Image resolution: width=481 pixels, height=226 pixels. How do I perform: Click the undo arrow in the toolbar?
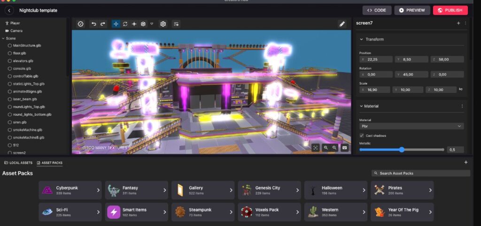pos(93,24)
